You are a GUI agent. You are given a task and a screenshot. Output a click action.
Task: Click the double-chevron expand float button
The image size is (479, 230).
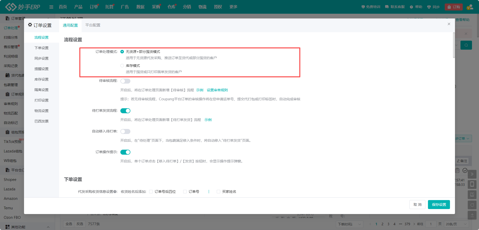click(472, 174)
